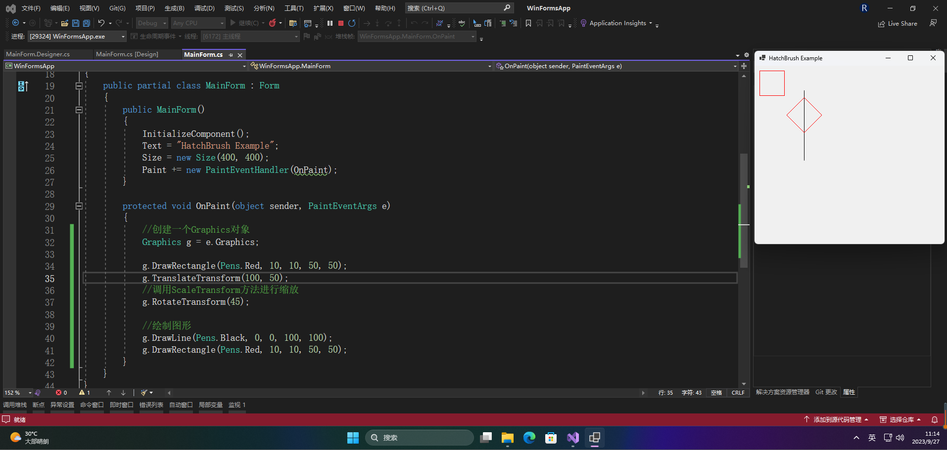
Task: Stop debugging with the red square icon
Action: 341,23
